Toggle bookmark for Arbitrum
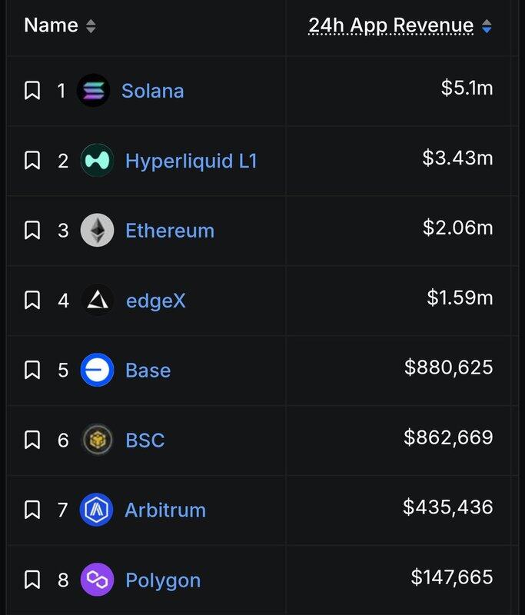Screen dimensions: 525x615 click(x=32, y=510)
